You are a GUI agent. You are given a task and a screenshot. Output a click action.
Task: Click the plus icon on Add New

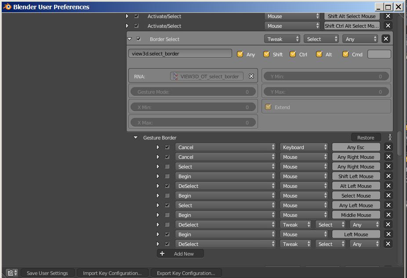(x=162, y=253)
